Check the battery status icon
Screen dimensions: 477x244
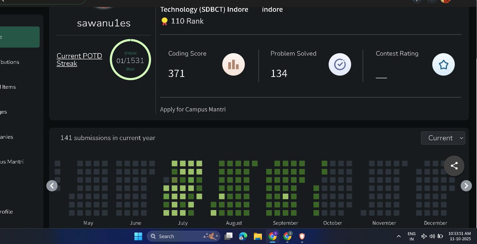[x=440, y=236]
